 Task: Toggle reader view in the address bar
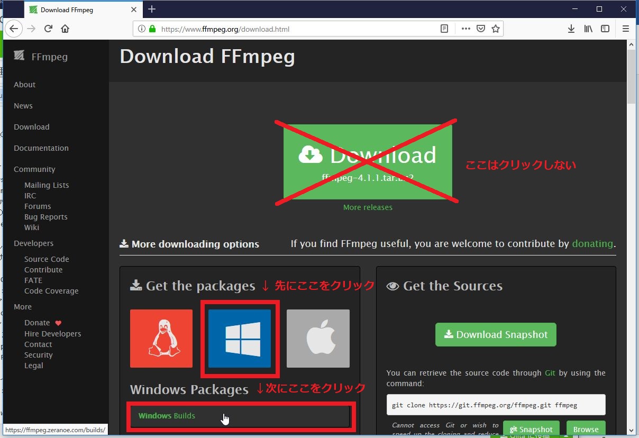click(444, 29)
